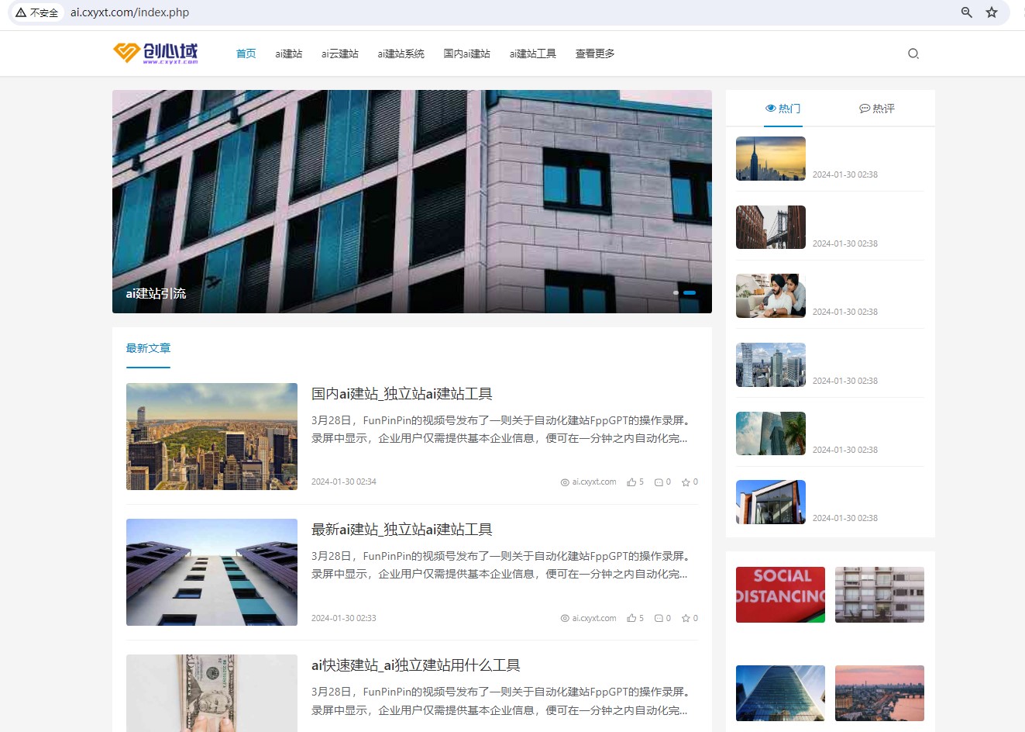Click the zoom magnifier icon in address bar

click(x=966, y=12)
